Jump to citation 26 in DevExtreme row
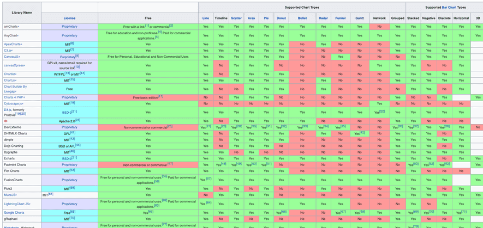Viewport: 483px width, 228px height. 170,126
